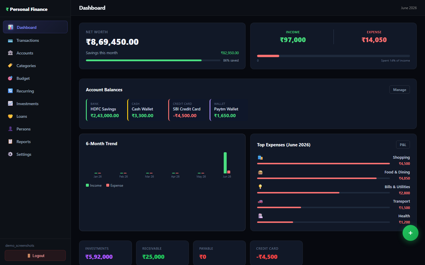Click the net worth ₹8,69,450.00 value

point(112,42)
